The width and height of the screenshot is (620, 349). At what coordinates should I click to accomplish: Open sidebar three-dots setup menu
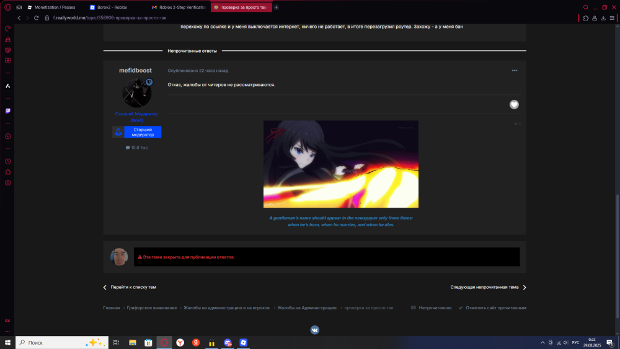(7, 331)
